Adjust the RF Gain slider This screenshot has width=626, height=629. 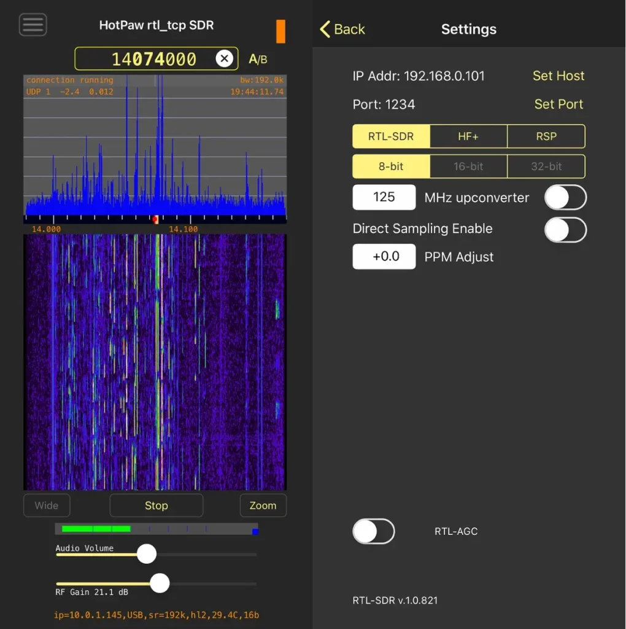pos(160,584)
